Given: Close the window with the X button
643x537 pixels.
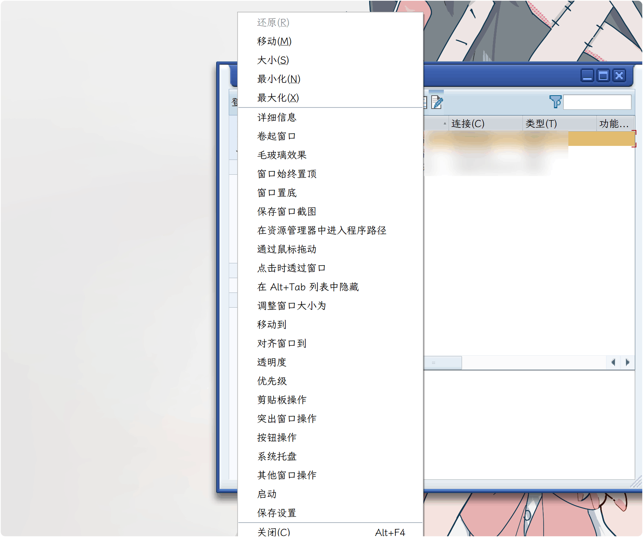Looking at the screenshot, I should 619,76.
